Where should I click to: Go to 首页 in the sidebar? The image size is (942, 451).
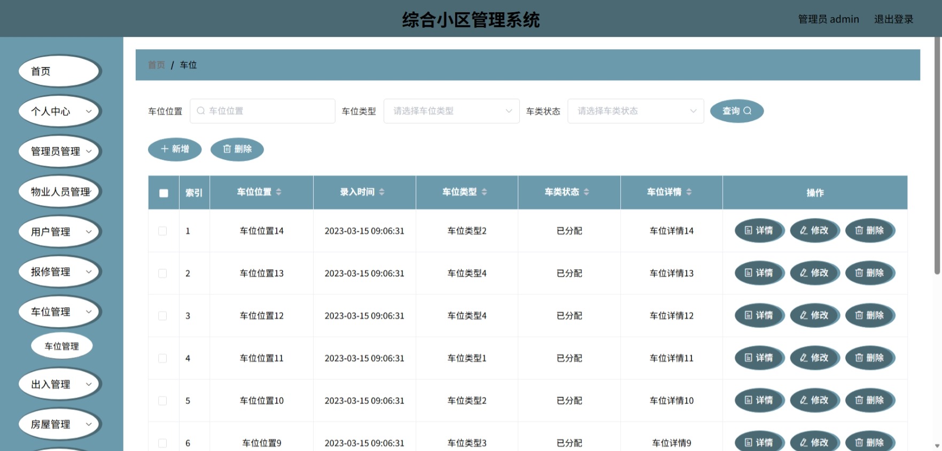pyautogui.click(x=60, y=71)
